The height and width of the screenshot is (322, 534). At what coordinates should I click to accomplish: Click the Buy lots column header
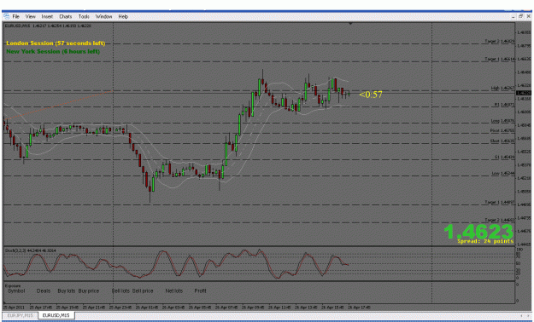(66, 291)
